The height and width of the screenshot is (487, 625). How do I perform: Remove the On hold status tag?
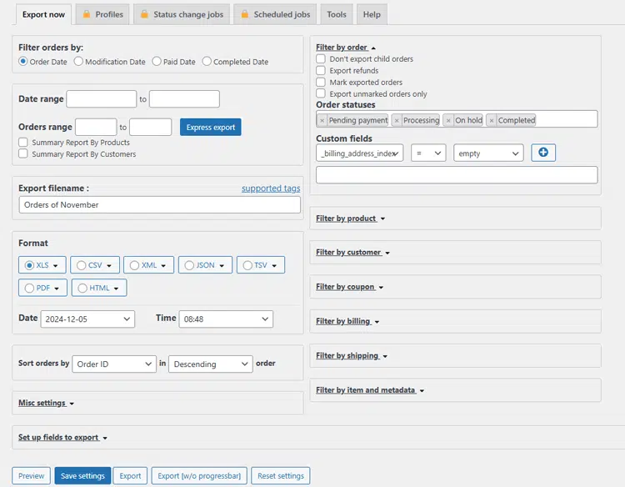[448, 120]
